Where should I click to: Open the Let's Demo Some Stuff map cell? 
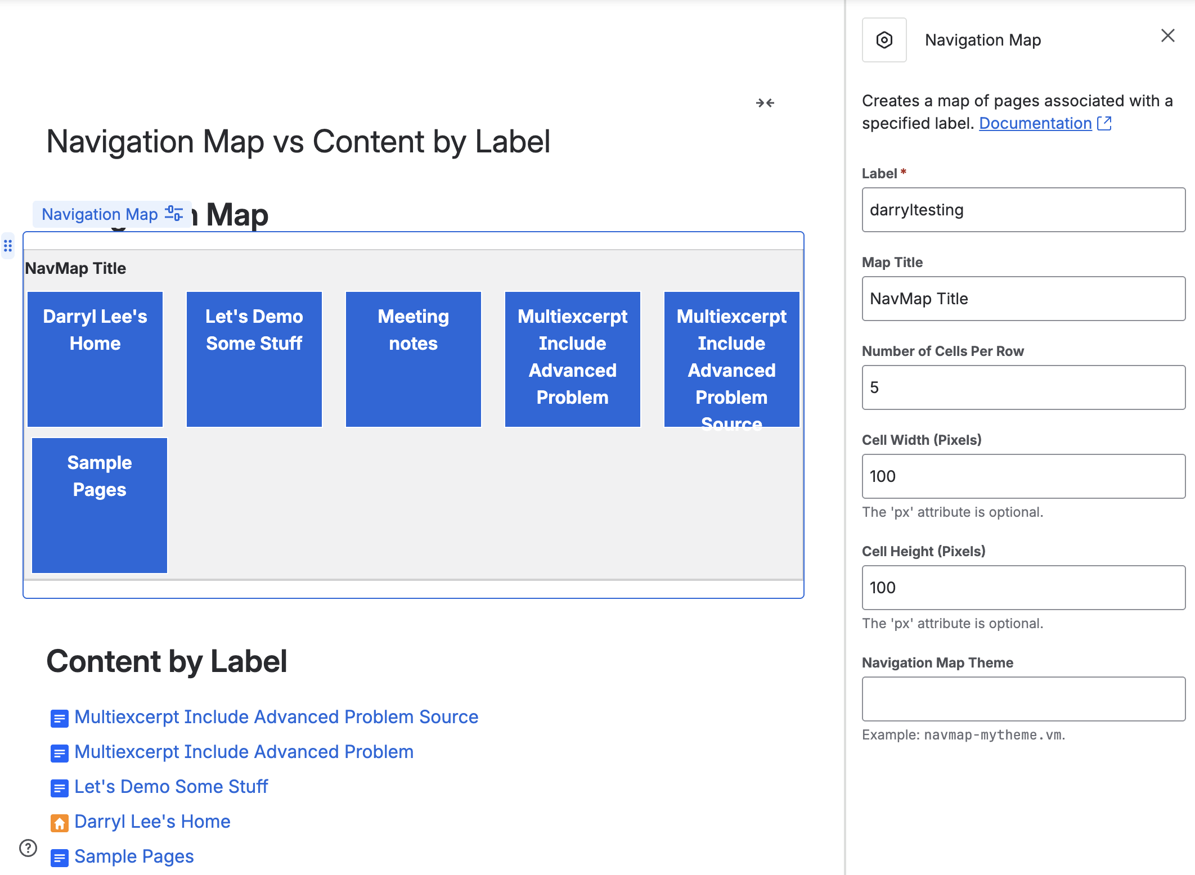tap(254, 359)
